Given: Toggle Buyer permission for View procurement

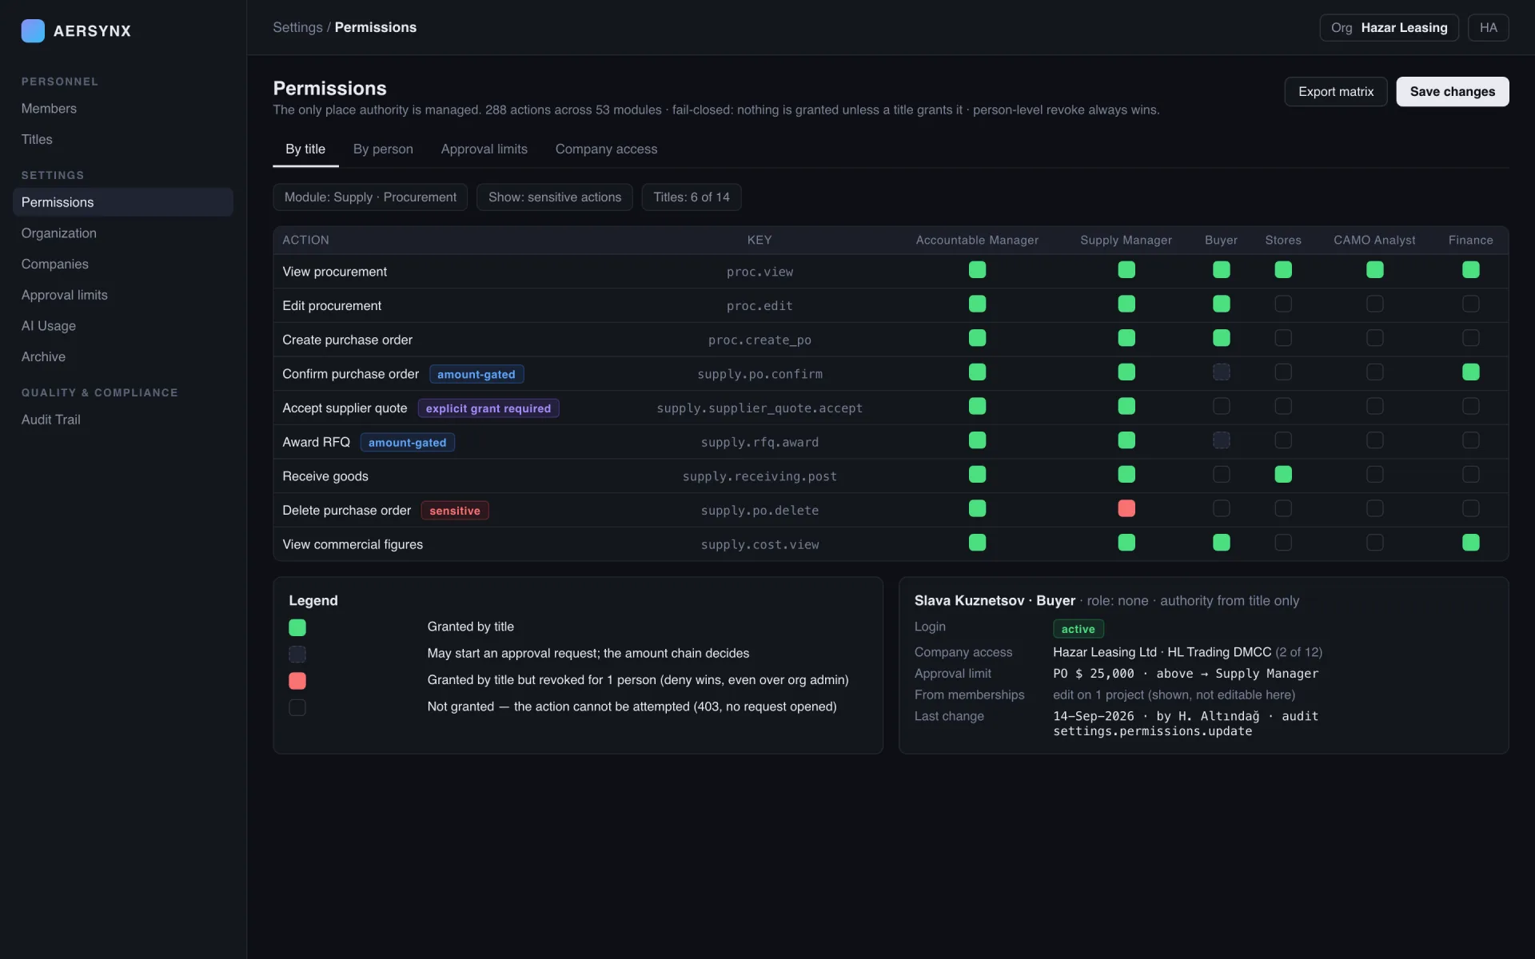Looking at the screenshot, I should click(1221, 270).
